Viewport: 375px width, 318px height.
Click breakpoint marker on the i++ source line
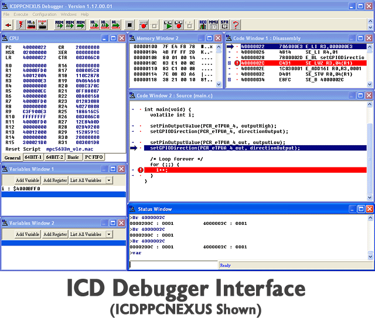pyautogui.click(x=141, y=170)
